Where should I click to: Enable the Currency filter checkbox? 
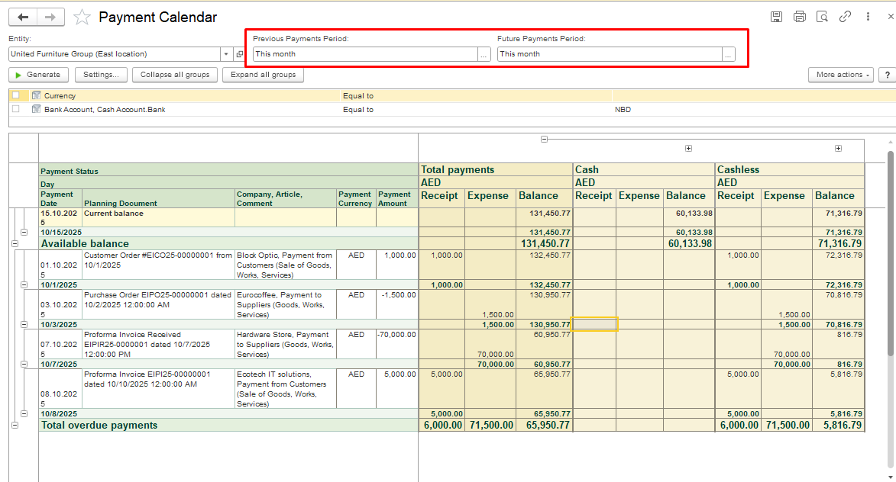[x=16, y=95]
